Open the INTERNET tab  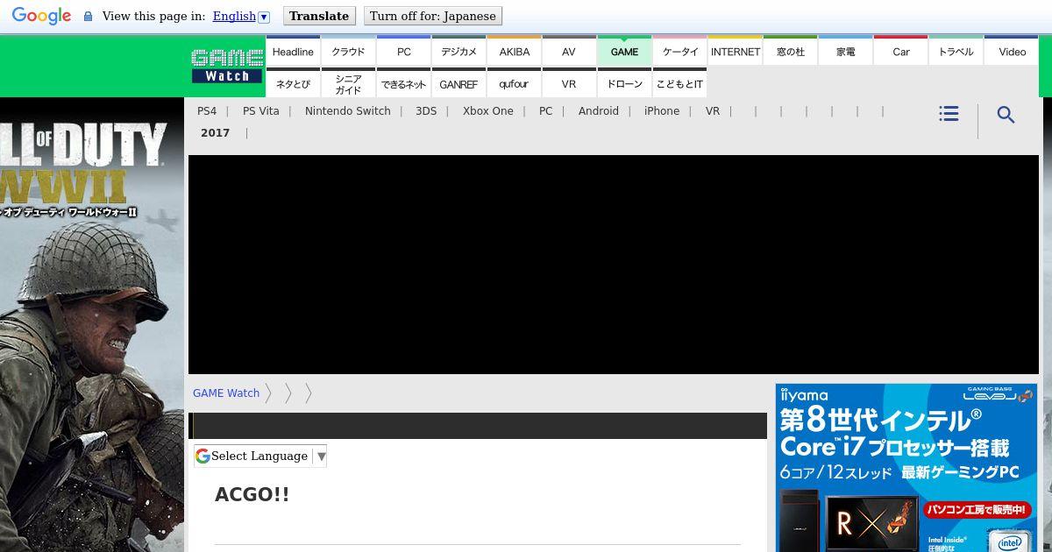(736, 51)
